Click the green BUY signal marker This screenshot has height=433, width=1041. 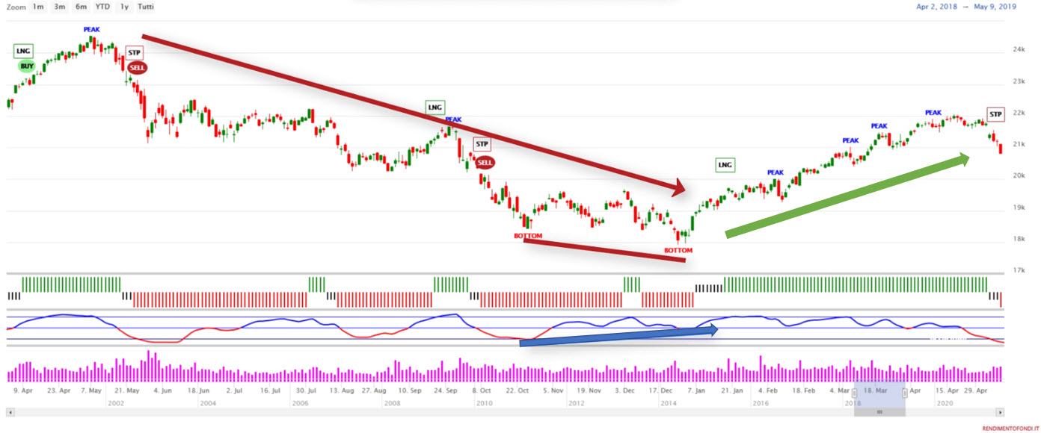tap(27, 66)
